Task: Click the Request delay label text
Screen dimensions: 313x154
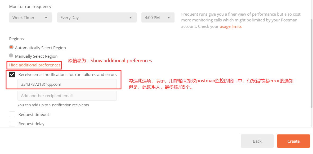Action: click(31, 124)
